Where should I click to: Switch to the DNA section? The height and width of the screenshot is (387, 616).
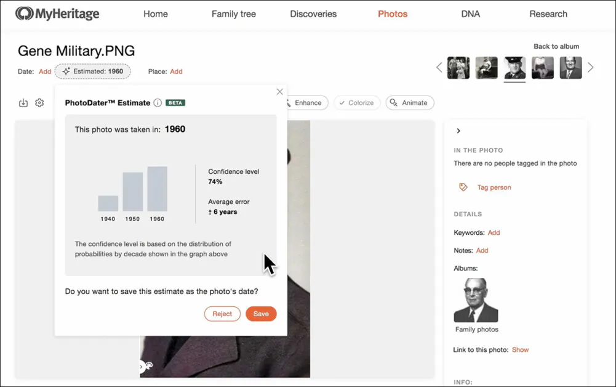[x=470, y=14]
